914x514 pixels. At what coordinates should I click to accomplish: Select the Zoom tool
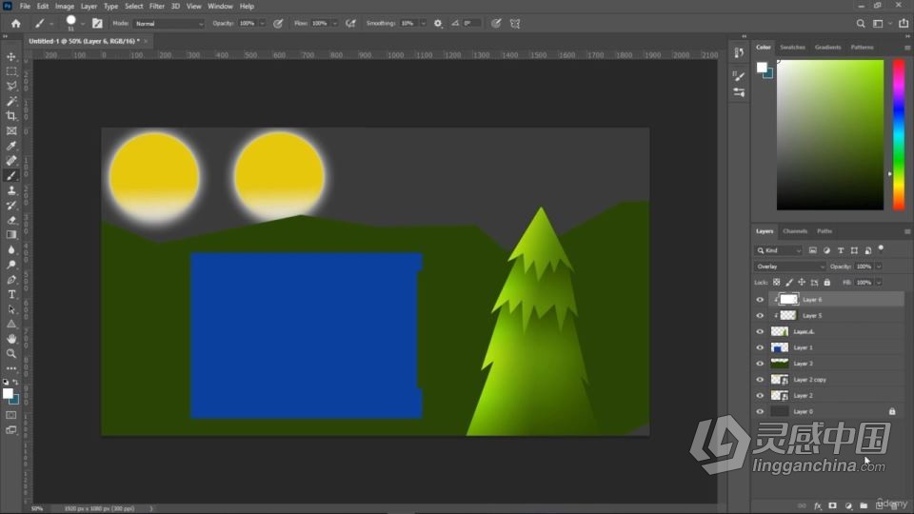[x=11, y=354]
